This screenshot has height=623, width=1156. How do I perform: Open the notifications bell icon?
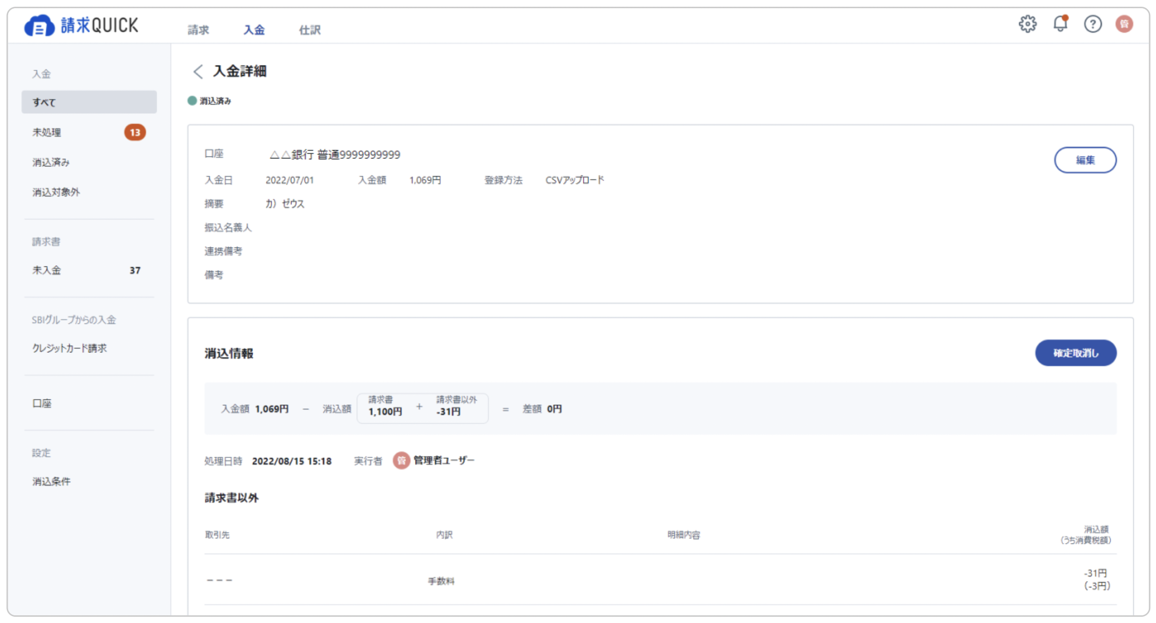[1060, 24]
